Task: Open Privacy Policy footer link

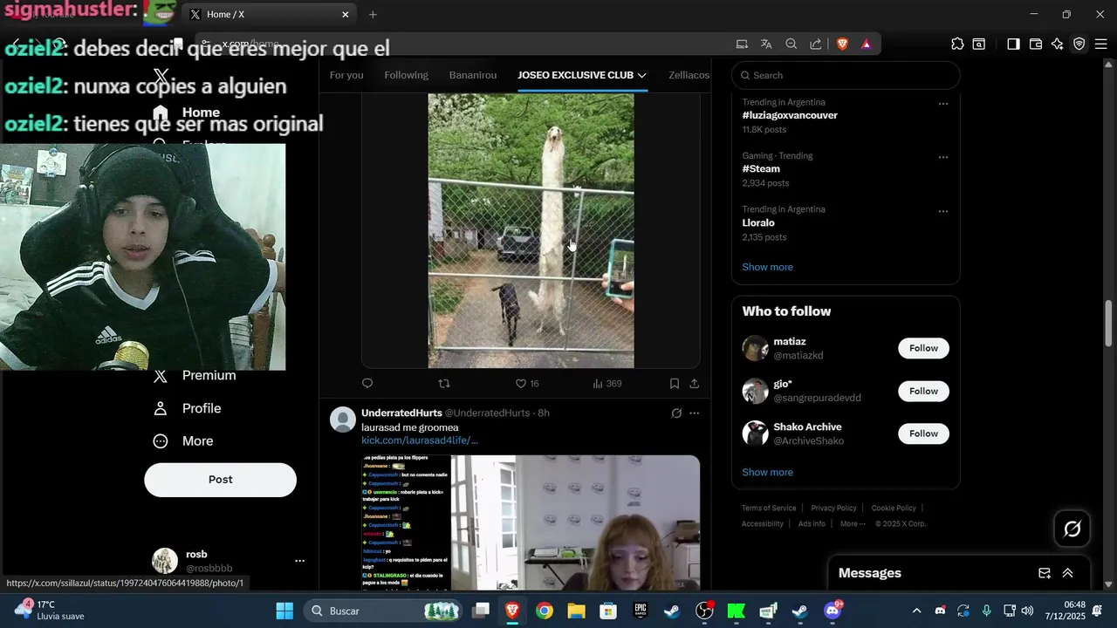Action: click(833, 508)
